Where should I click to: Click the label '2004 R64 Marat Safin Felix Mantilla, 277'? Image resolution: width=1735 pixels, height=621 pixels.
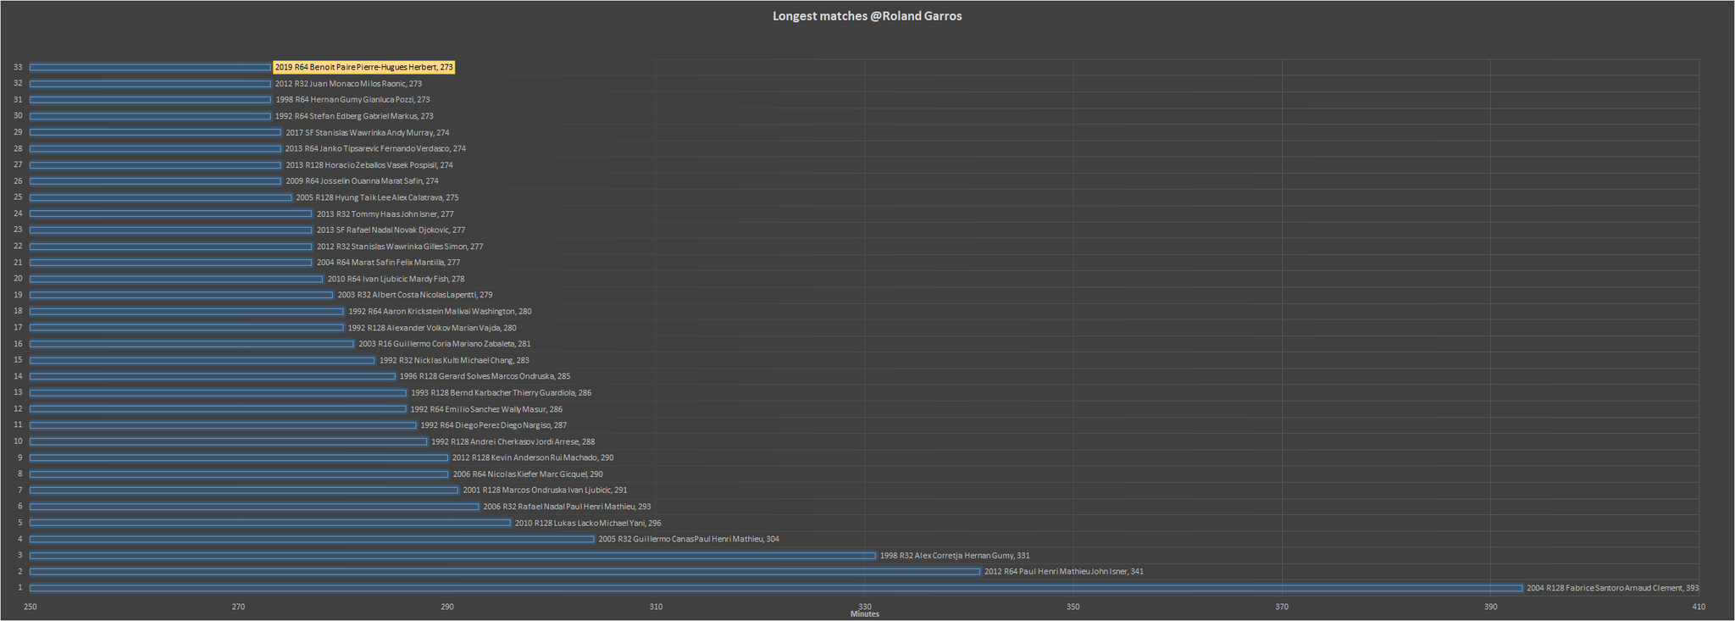pos(388,263)
